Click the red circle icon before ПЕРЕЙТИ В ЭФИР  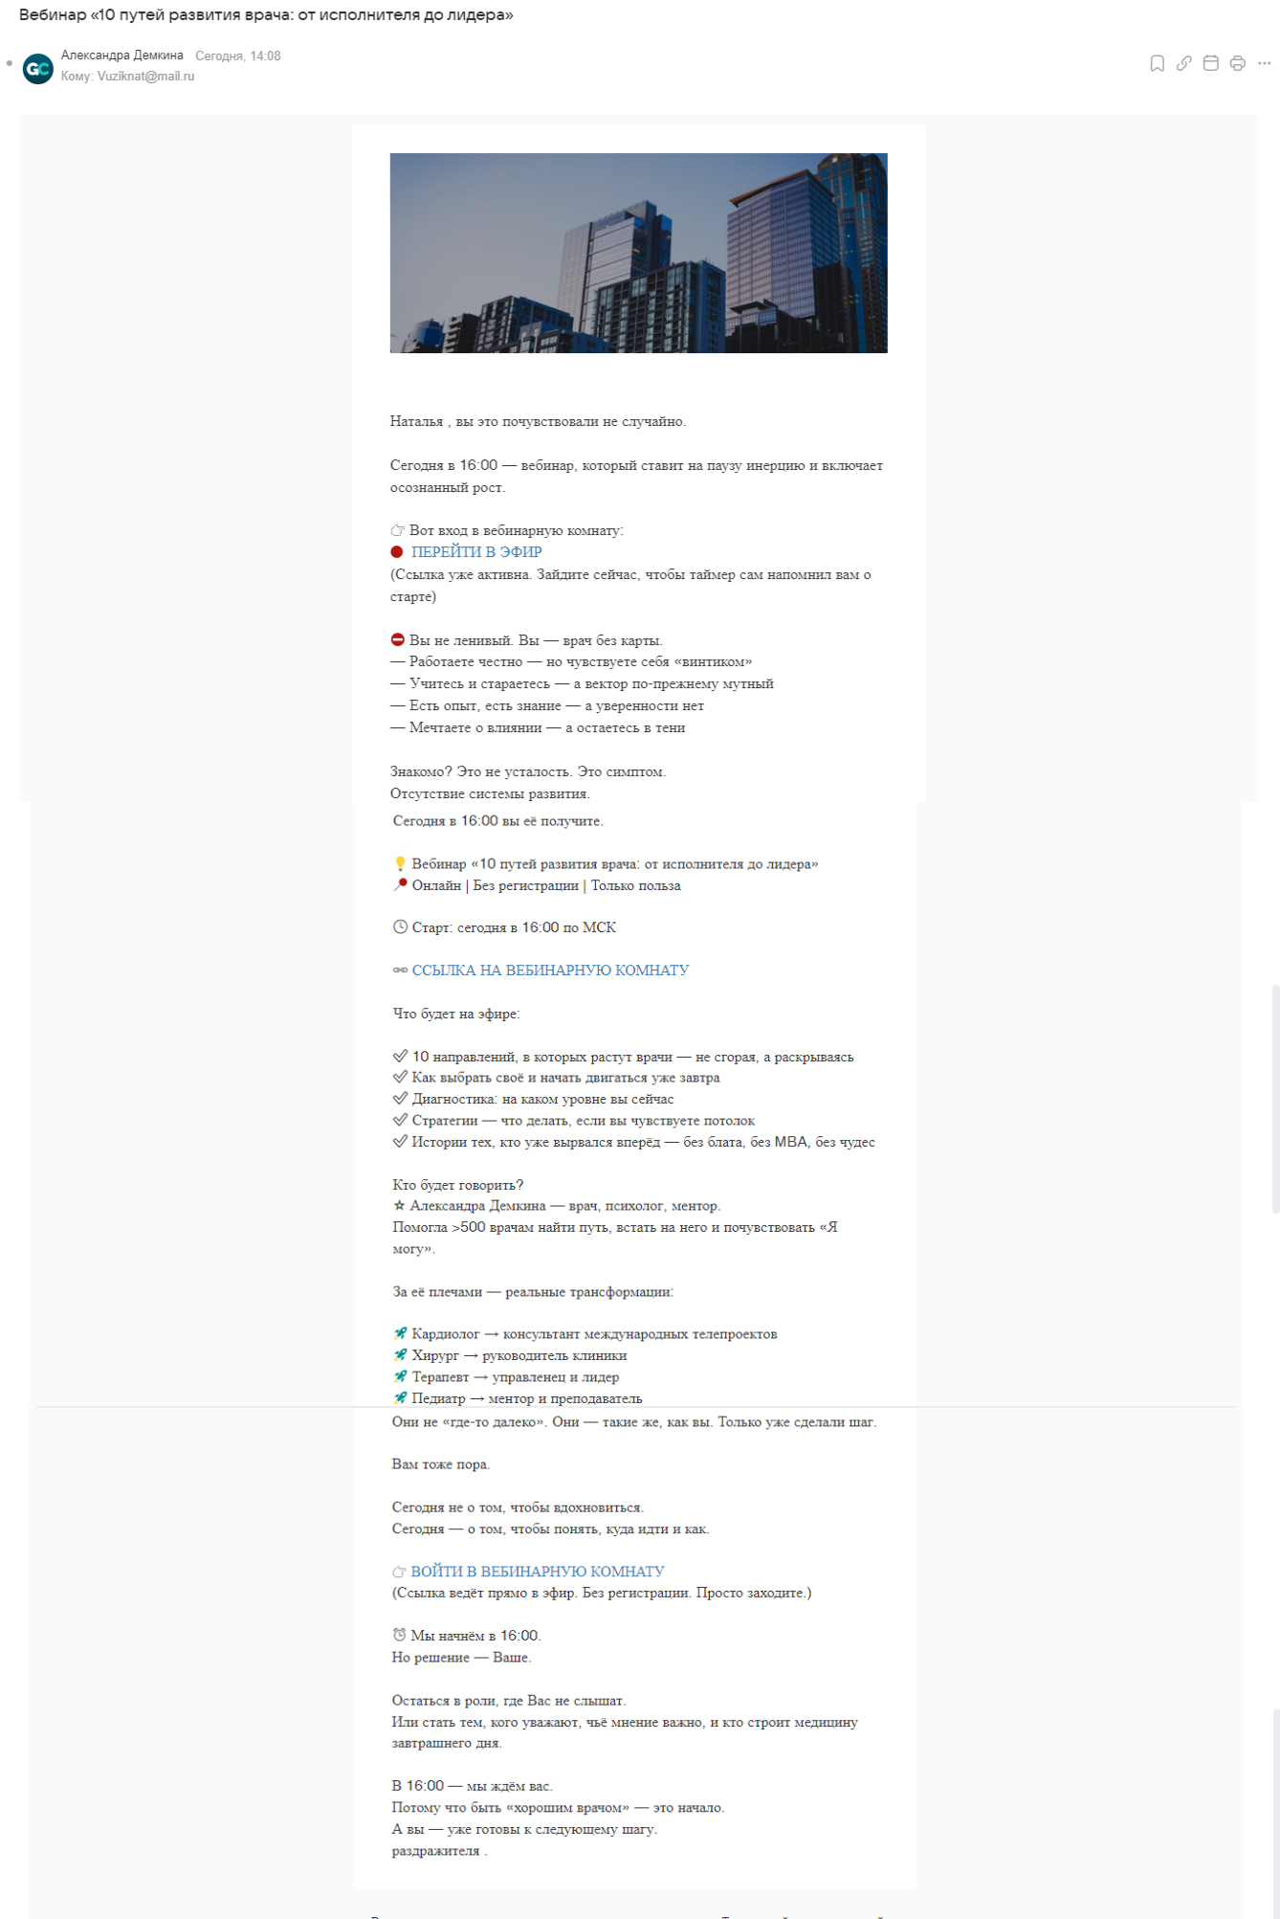[x=397, y=552]
